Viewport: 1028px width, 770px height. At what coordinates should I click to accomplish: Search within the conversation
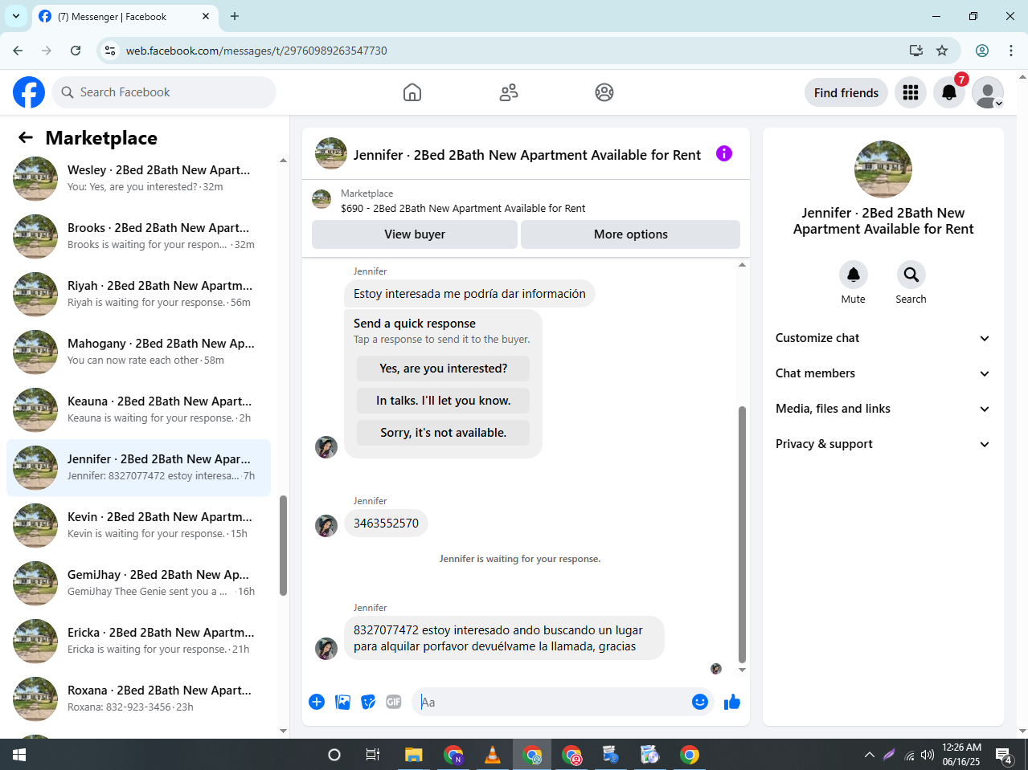[911, 275]
